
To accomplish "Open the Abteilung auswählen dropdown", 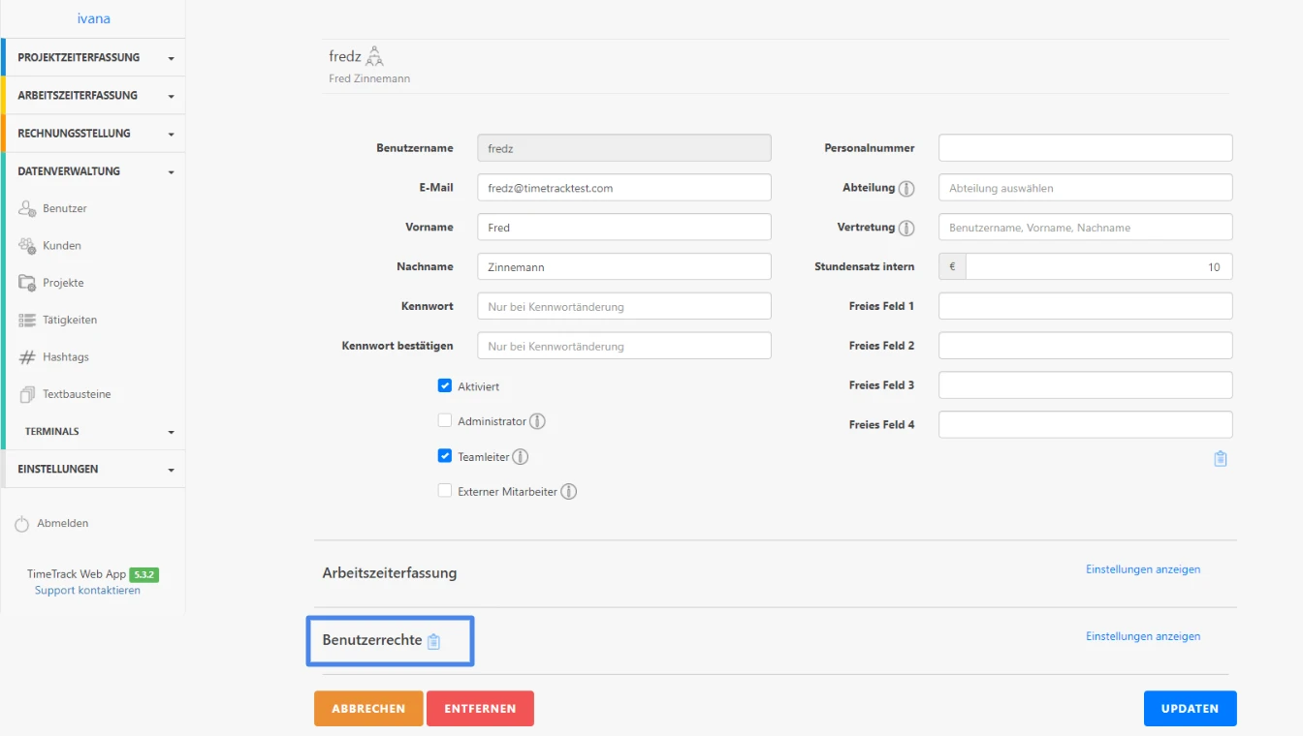I will click(1085, 188).
